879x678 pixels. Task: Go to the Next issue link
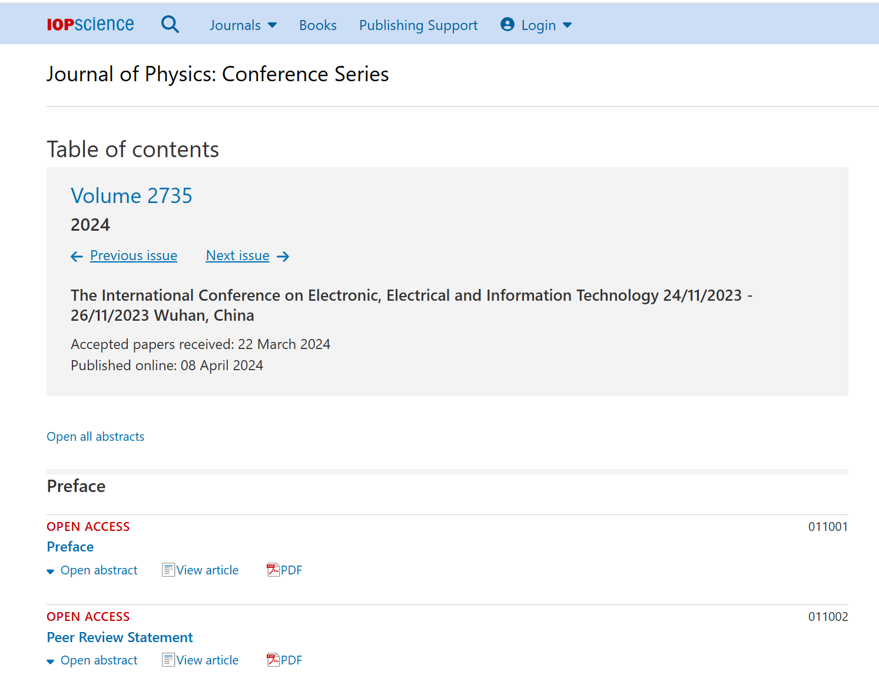pyautogui.click(x=238, y=255)
